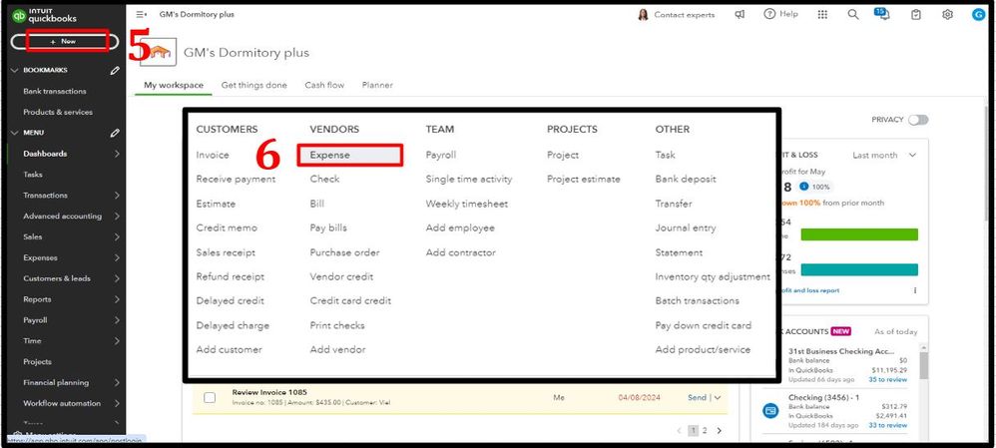Expand the Sales submenu arrow
Image resolution: width=996 pixels, height=448 pixels.
(x=117, y=237)
